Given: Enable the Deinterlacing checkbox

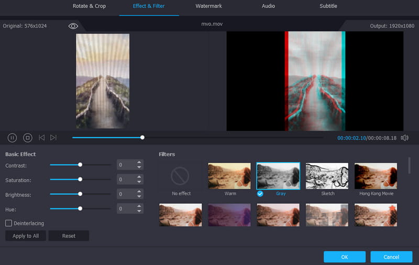Looking at the screenshot, I should (x=8, y=223).
